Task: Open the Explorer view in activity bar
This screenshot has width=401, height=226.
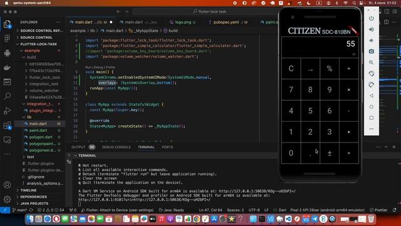Action: (x=7, y=24)
